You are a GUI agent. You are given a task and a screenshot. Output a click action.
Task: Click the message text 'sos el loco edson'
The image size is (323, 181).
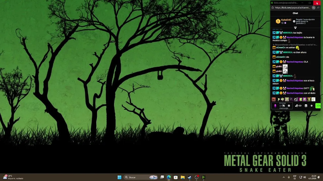(x=293, y=82)
